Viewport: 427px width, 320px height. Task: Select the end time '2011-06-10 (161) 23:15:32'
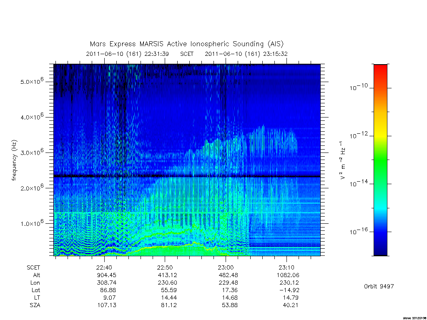tap(246, 54)
